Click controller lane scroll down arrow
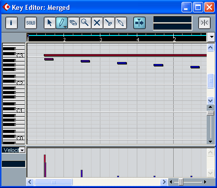The width and height of the screenshot is (217, 188). [x=211, y=173]
